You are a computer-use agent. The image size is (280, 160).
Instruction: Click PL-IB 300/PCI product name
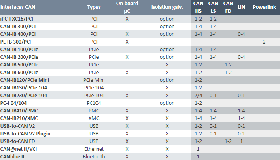pos(15,42)
